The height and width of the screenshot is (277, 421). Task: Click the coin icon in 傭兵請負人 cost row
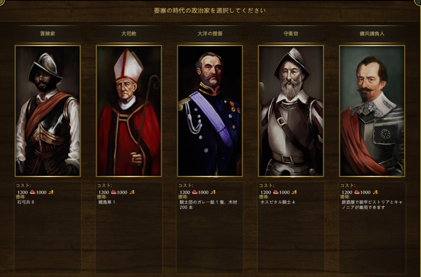tap(375, 192)
